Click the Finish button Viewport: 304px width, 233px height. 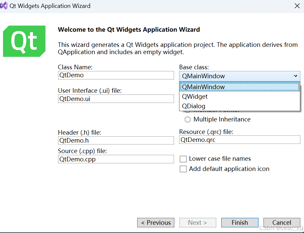coord(240,222)
